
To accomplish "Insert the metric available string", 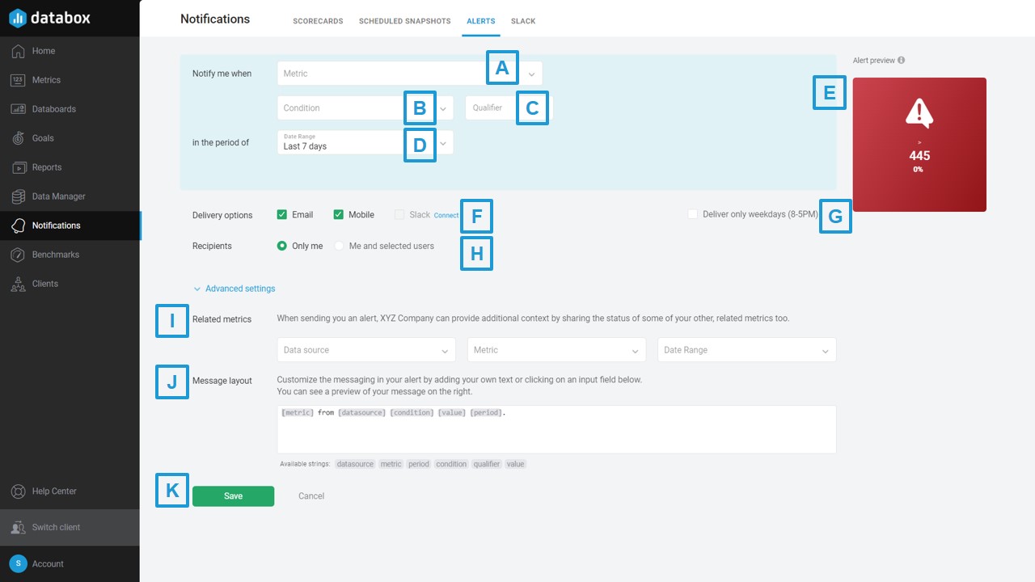I will click(391, 464).
